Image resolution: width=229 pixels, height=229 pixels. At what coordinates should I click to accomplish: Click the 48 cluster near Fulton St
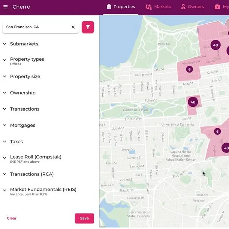(193, 102)
